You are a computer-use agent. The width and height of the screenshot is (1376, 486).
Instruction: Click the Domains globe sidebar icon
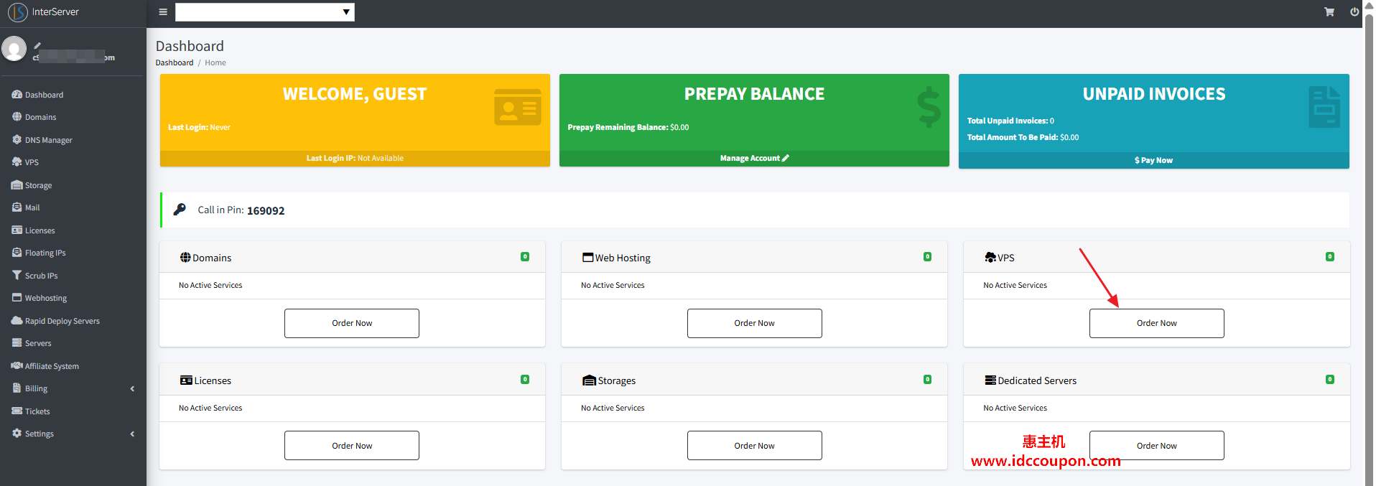coord(17,116)
